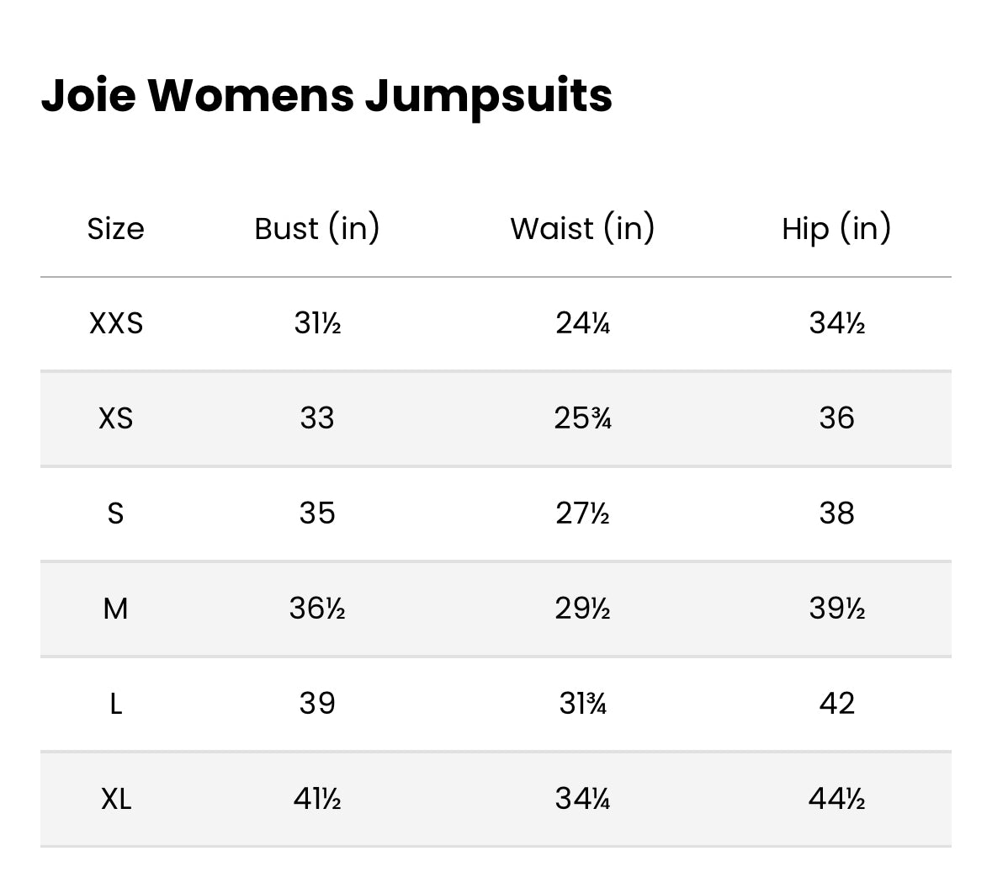Viewport: 992px width, 883px height.
Task: Select the XL size row label
Action: click(116, 798)
